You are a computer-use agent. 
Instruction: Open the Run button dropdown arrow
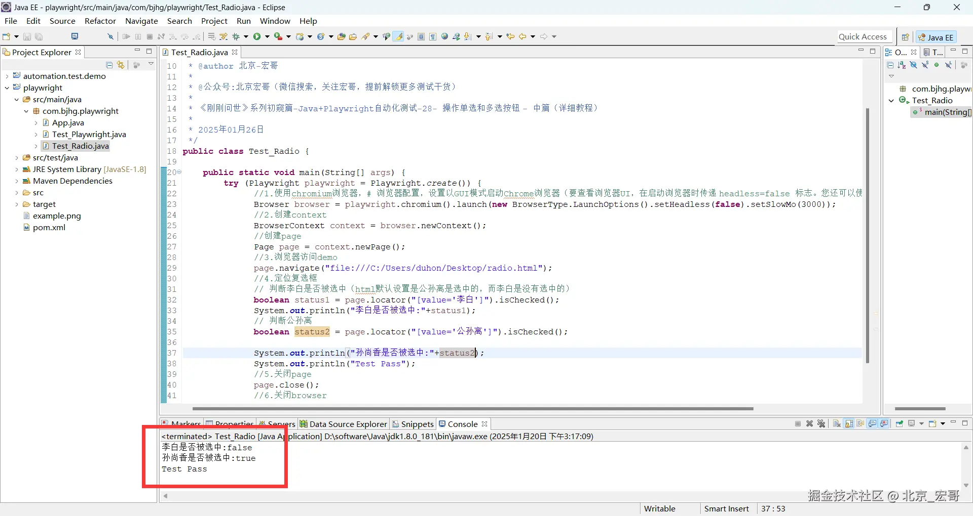click(267, 36)
